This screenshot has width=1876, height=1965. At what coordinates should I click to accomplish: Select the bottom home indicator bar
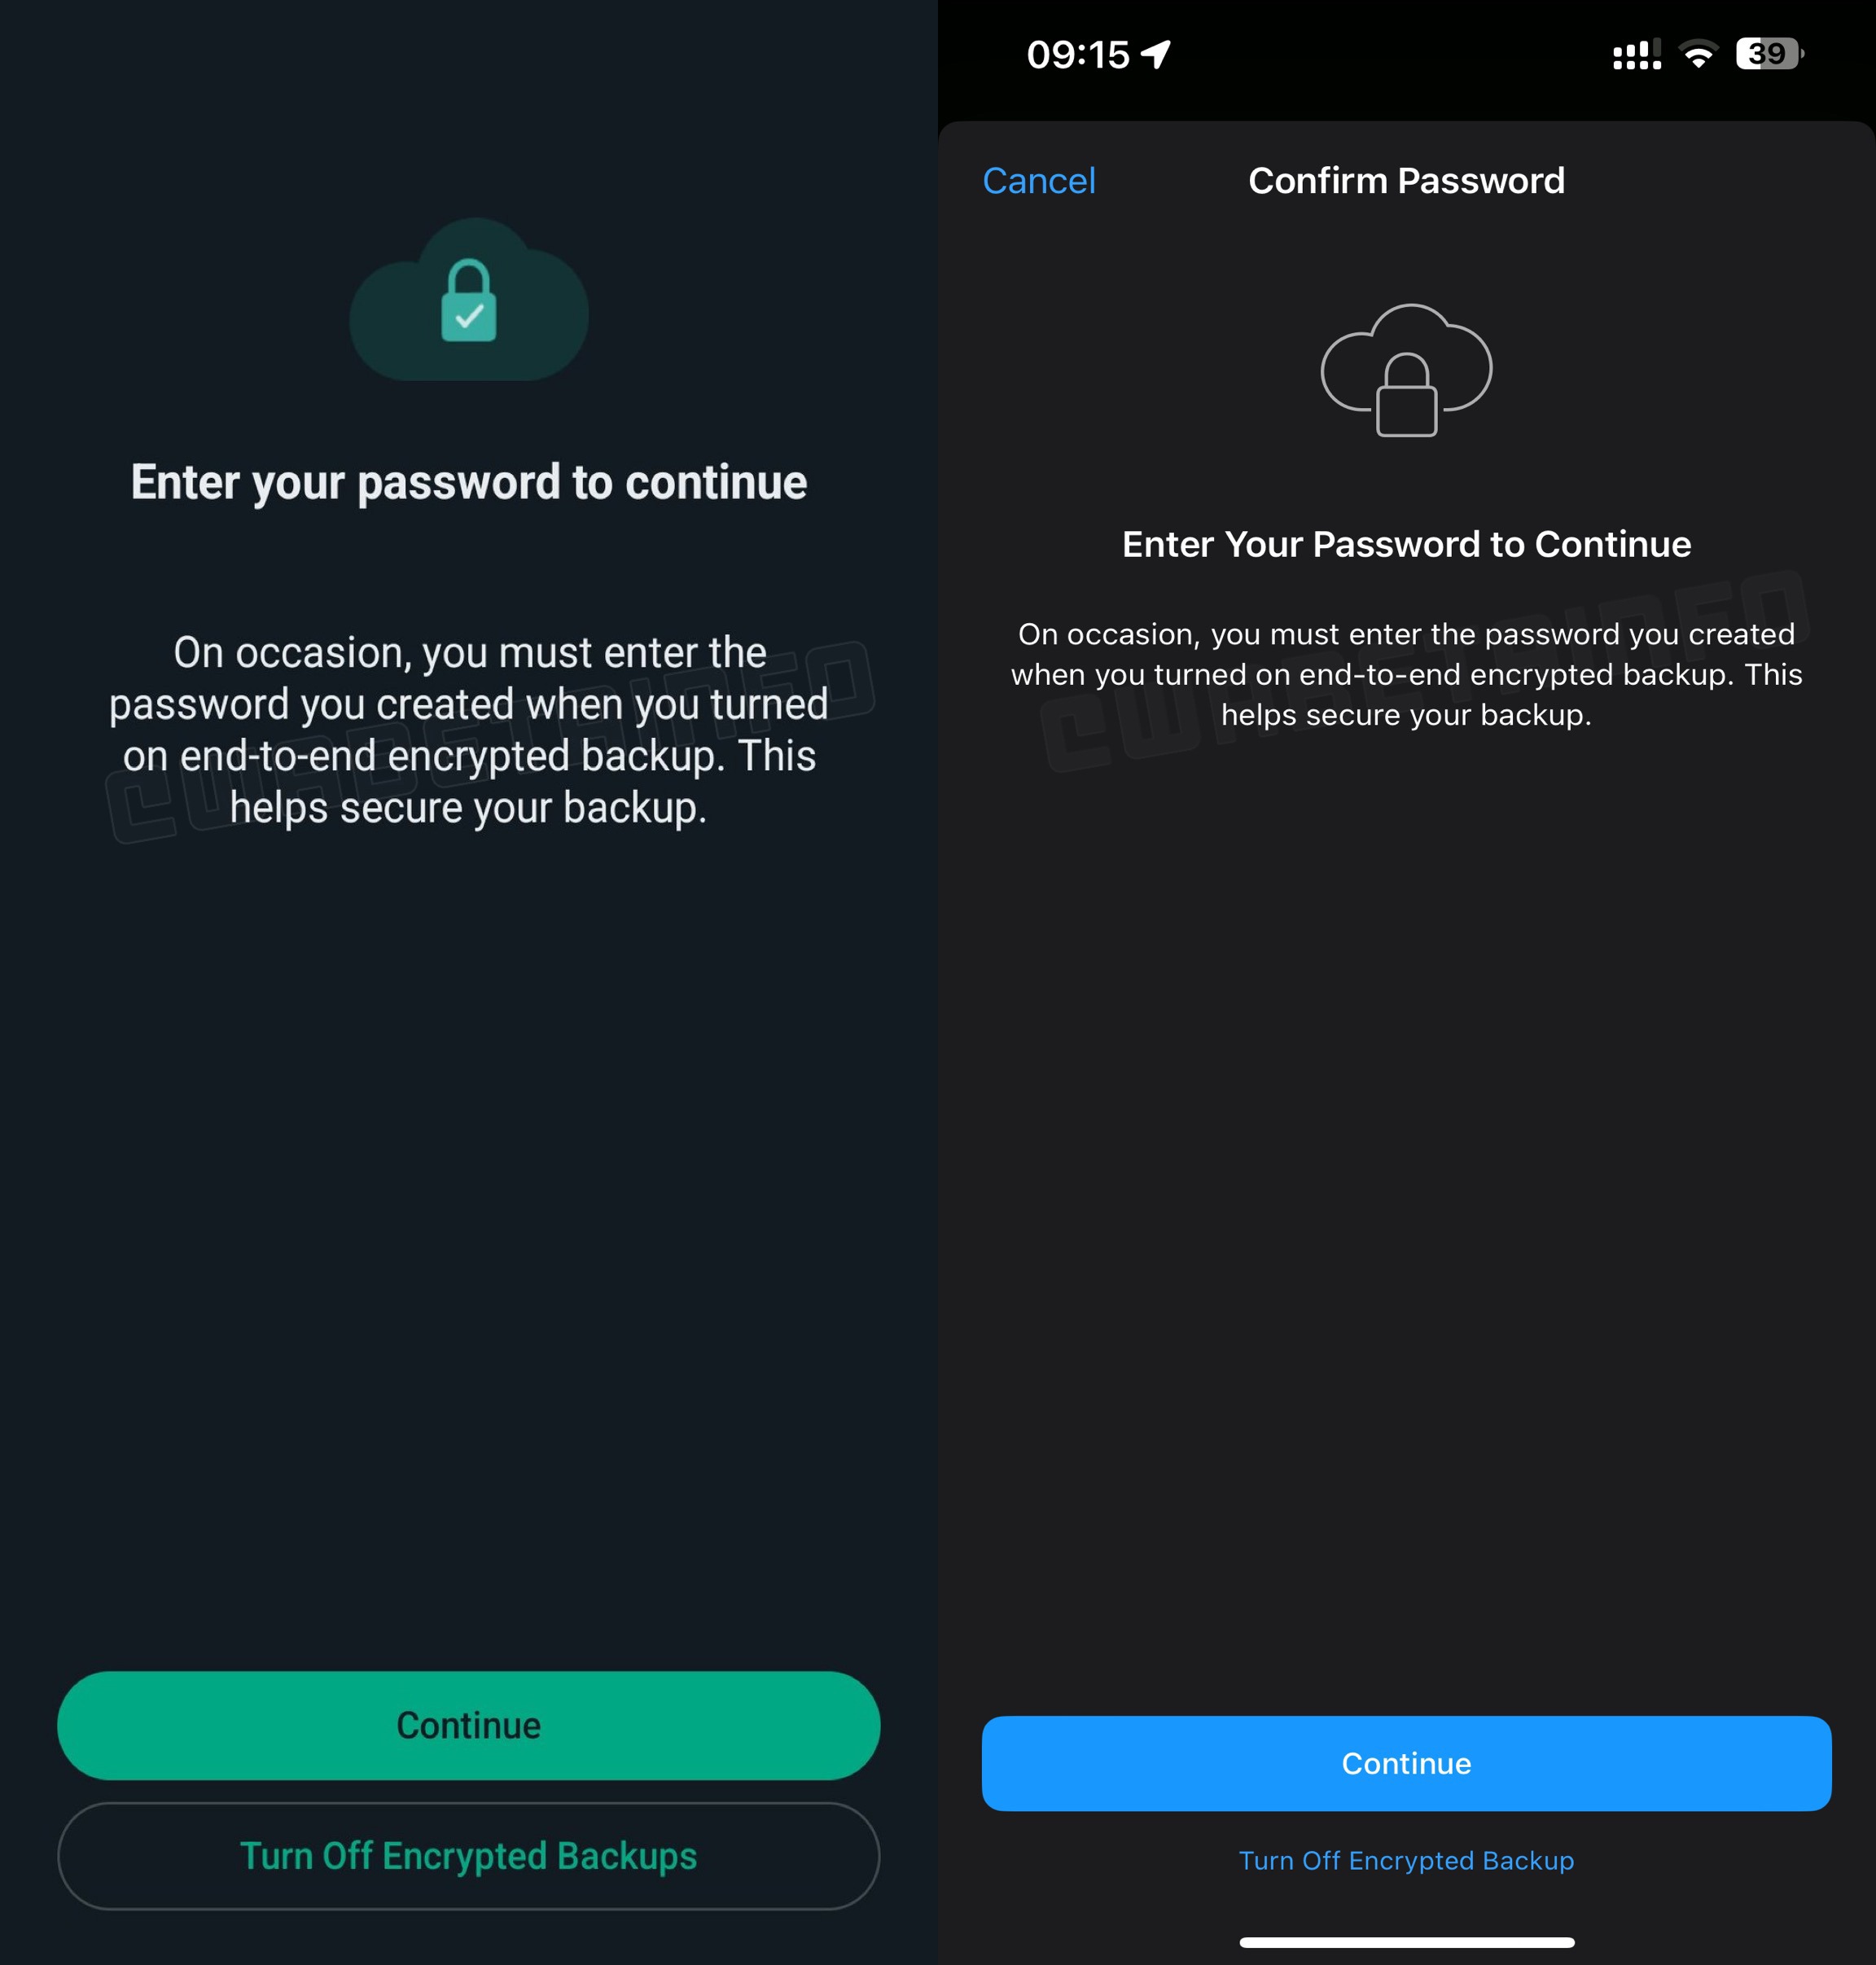(x=1405, y=1942)
